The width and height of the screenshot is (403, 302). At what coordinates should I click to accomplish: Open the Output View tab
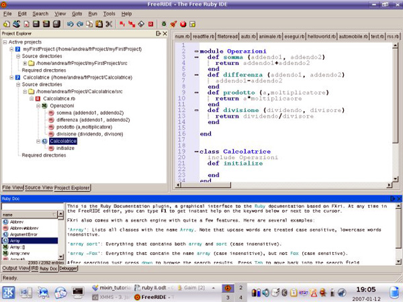coord(16,268)
